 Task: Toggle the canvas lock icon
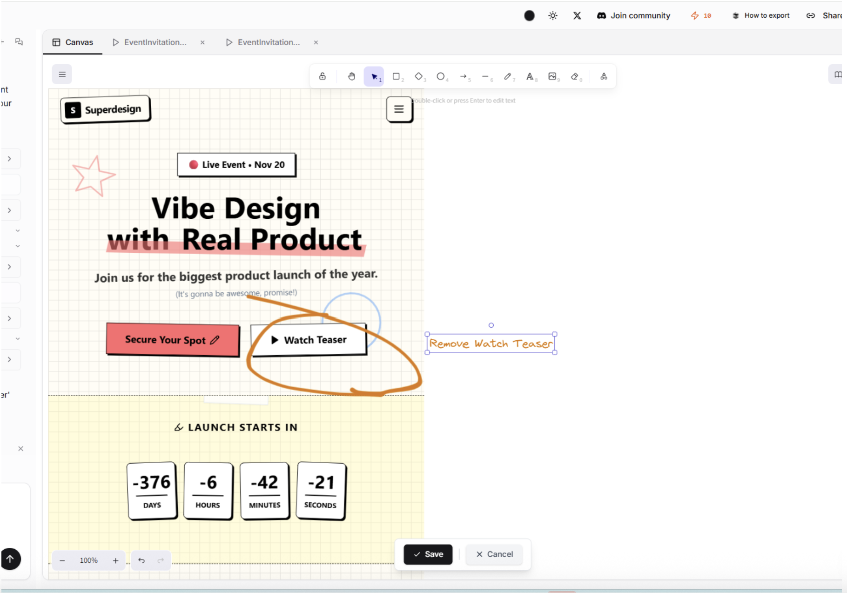tap(322, 76)
